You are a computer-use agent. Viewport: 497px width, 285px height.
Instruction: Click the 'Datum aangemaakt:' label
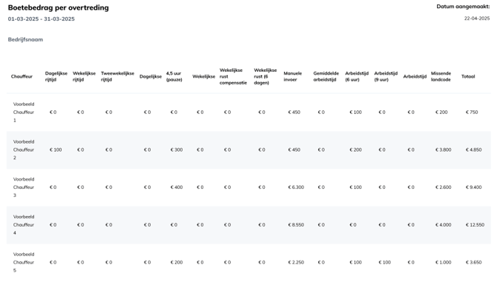[463, 7]
